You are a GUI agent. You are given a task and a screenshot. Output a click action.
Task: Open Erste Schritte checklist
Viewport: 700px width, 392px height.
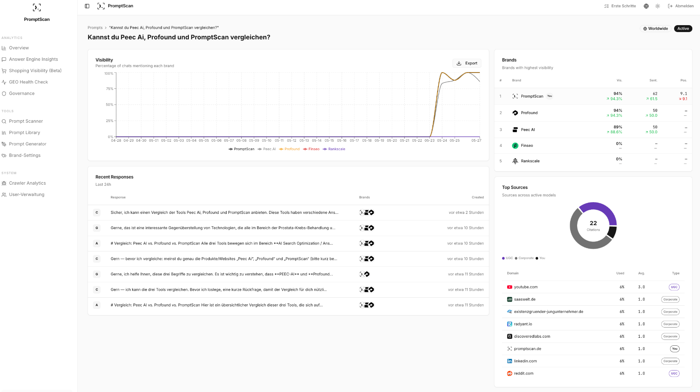[x=620, y=6]
